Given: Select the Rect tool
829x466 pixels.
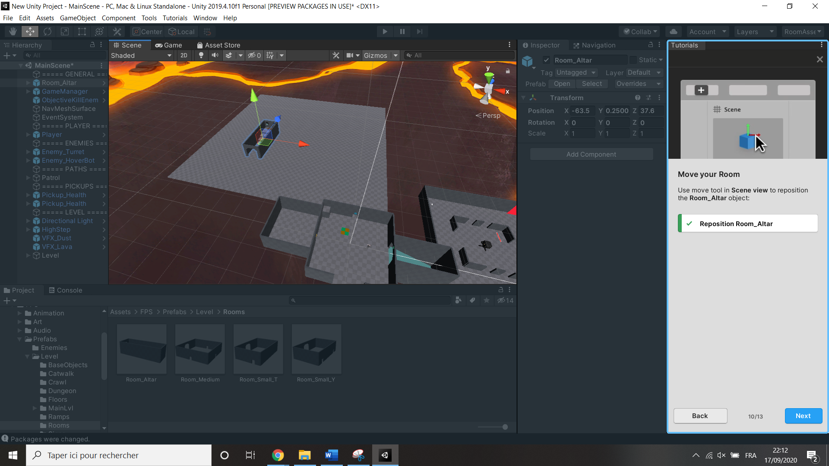Looking at the screenshot, I should pos(82,31).
